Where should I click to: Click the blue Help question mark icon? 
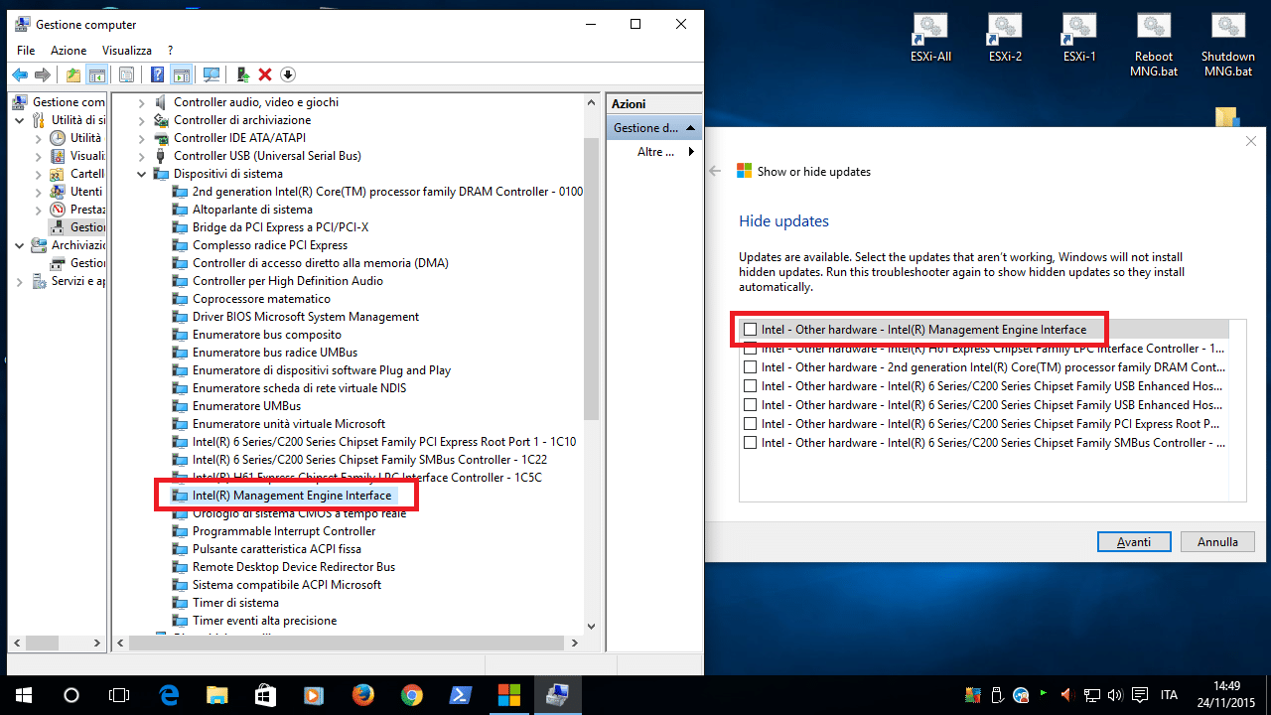click(157, 74)
